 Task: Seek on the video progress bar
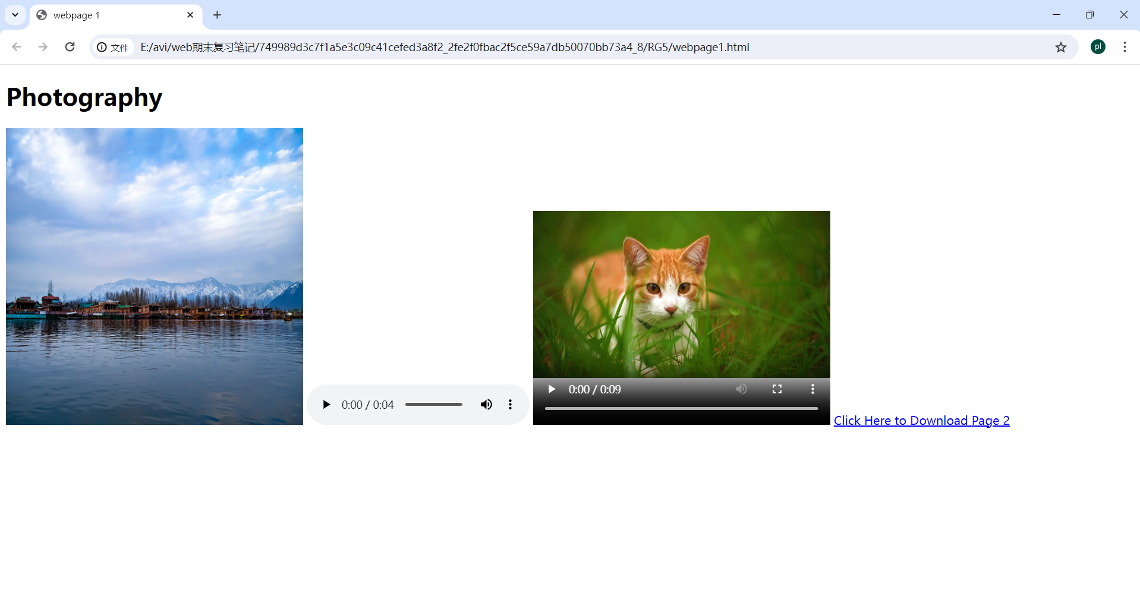pos(681,409)
